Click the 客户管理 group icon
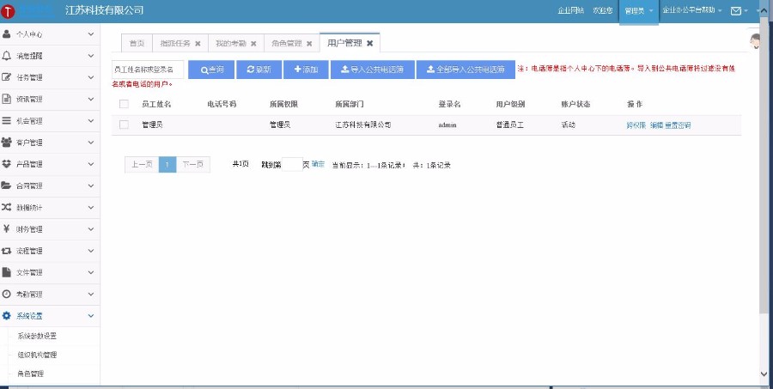Viewport: 773px width, 389px height. coord(6,143)
